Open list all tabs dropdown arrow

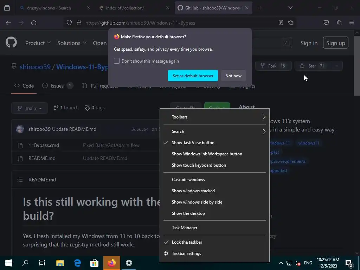290,8
